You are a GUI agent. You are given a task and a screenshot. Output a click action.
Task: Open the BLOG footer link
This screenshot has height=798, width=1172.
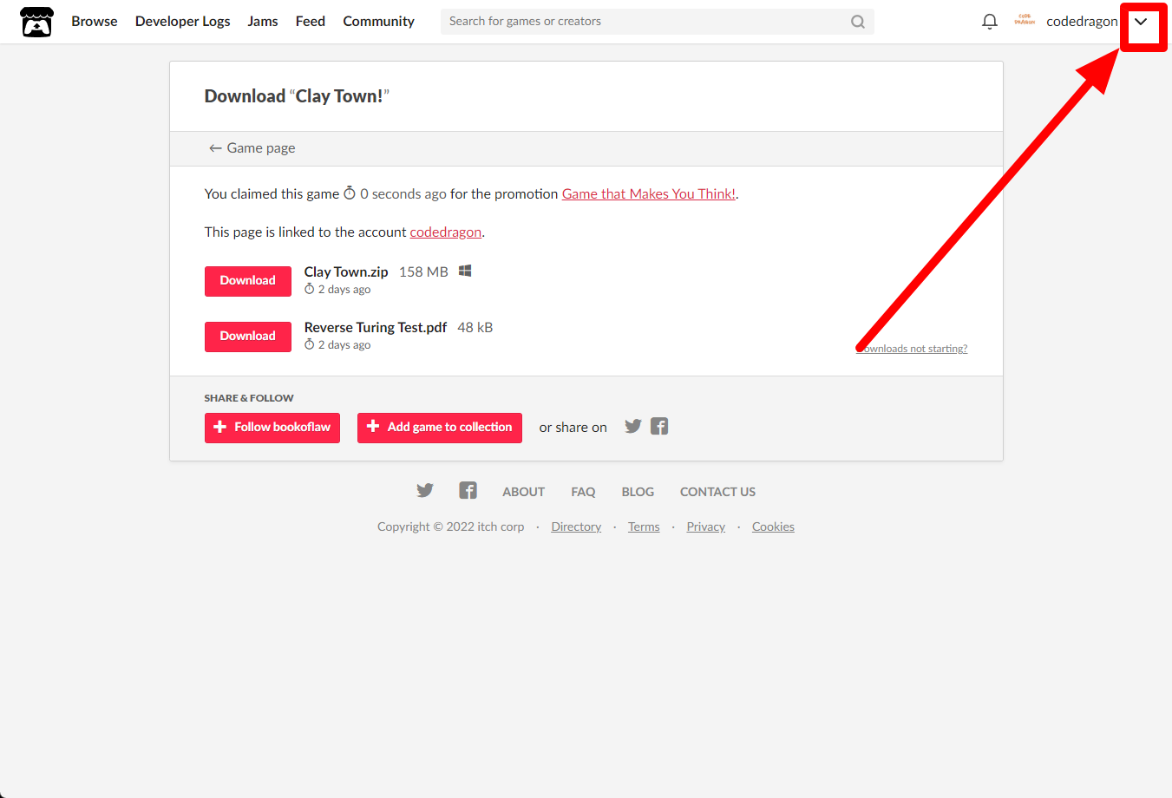(x=638, y=492)
